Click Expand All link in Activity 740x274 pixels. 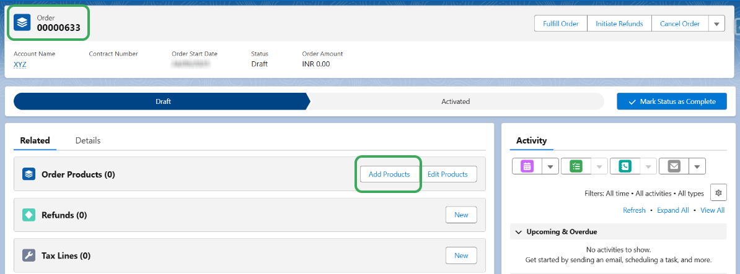(672, 210)
